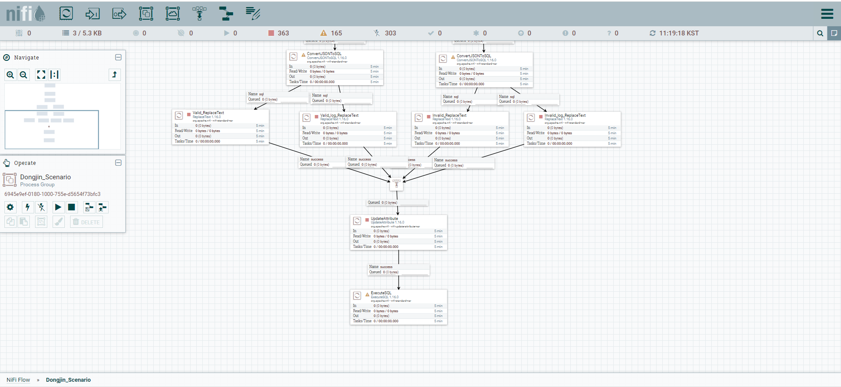Click the Change Color brush icon
Screen dimensions: 841x387
click(x=58, y=222)
